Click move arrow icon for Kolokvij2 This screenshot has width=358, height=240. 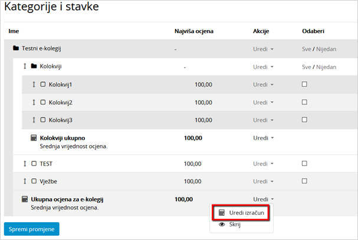[x=34, y=103]
